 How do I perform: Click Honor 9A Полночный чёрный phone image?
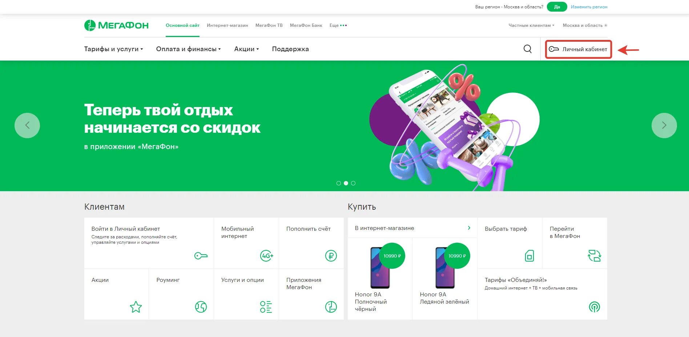tap(380, 268)
